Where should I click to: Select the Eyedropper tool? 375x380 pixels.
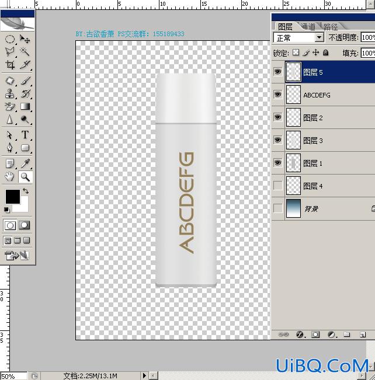[x=25, y=163]
